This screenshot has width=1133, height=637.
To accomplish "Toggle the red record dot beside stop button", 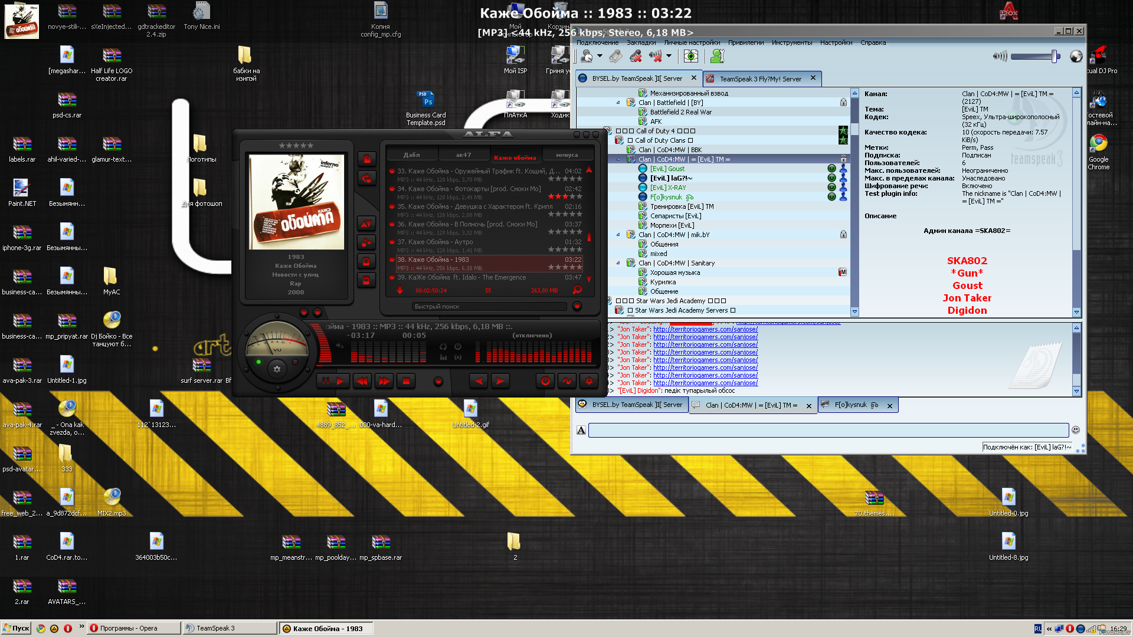I will tap(438, 382).
